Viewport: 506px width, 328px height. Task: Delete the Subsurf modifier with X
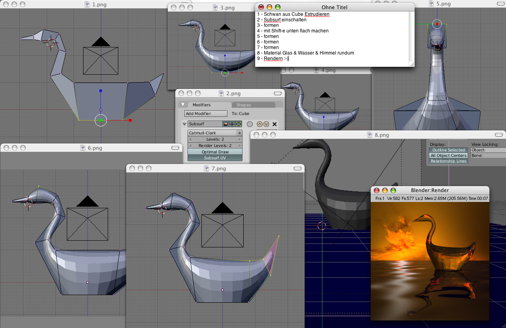tap(275, 124)
